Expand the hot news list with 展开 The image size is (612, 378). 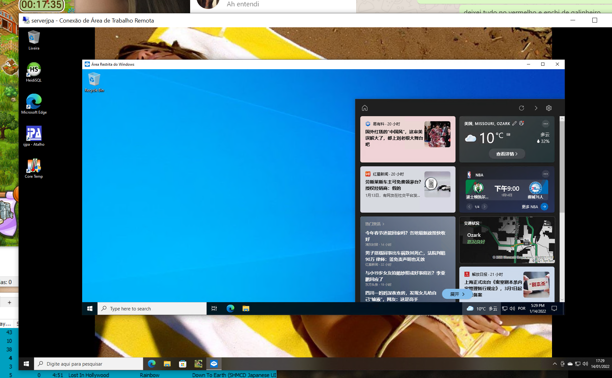pos(457,294)
